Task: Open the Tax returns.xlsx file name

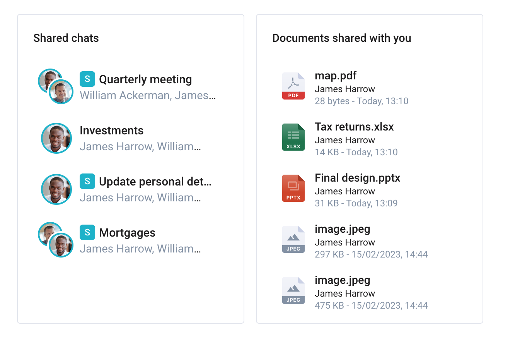Action: [x=354, y=127]
